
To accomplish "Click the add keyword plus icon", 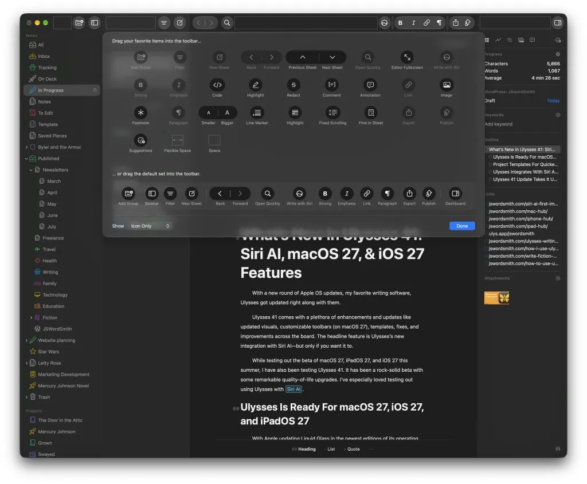I will [x=558, y=115].
